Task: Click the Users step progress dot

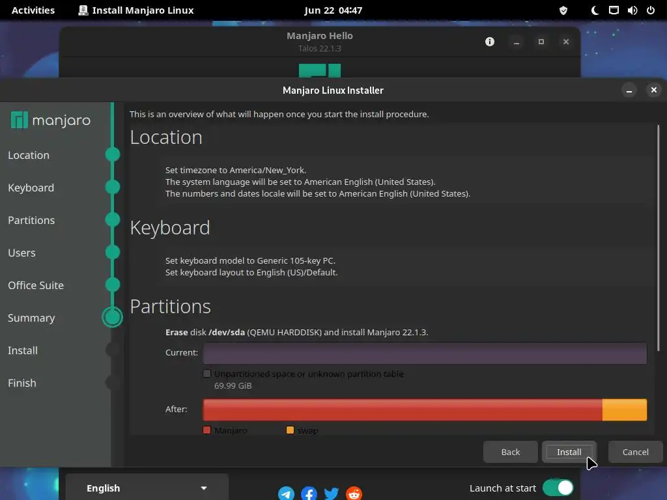Action: point(112,252)
